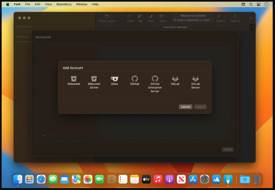Open Apple TV from the Dock

pyautogui.click(x=146, y=179)
